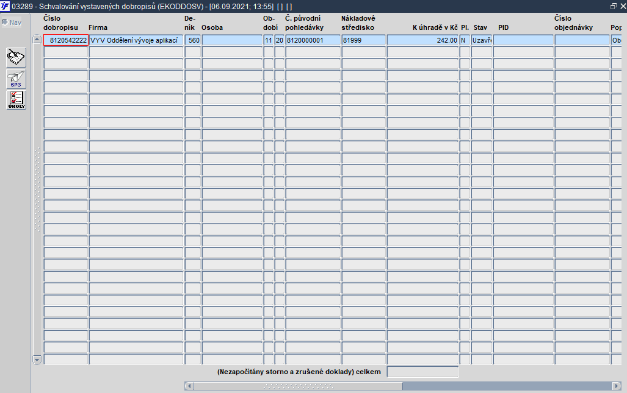The image size is (627, 393).
Task: Click the empty PID field in first row
Action: coord(523,40)
